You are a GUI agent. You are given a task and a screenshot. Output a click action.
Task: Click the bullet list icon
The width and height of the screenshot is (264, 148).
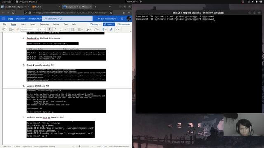pos(73,30)
